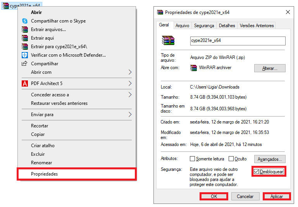Click the WinRAR icon beside Extrair aqui

(x=25, y=38)
